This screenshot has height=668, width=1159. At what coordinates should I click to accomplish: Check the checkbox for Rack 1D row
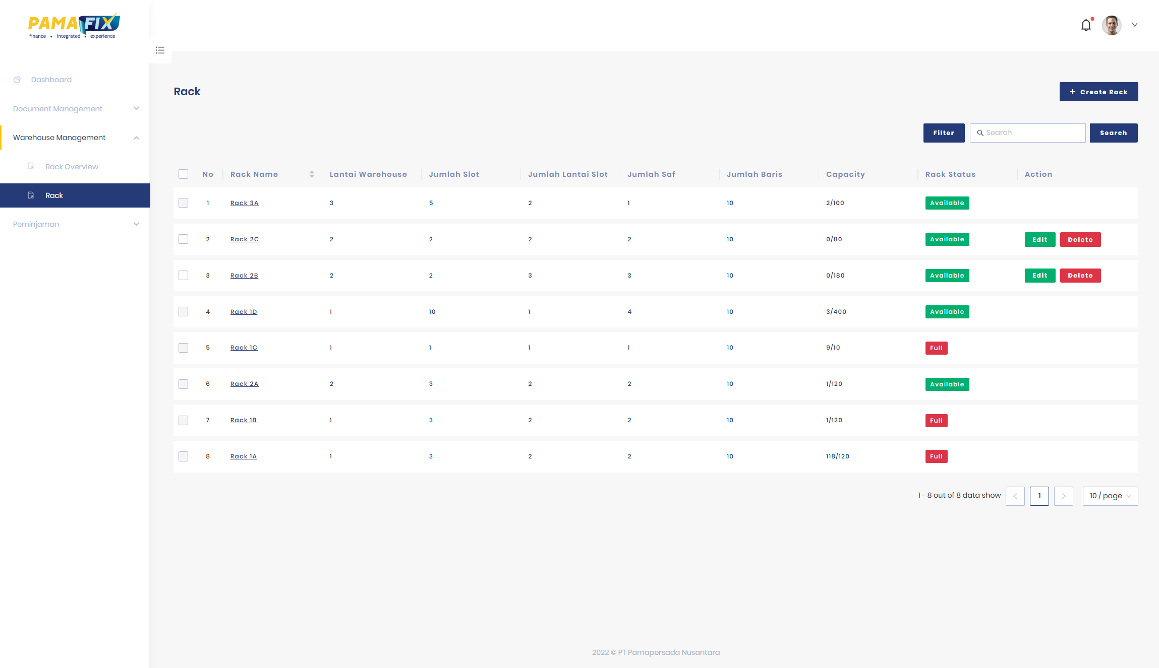183,312
